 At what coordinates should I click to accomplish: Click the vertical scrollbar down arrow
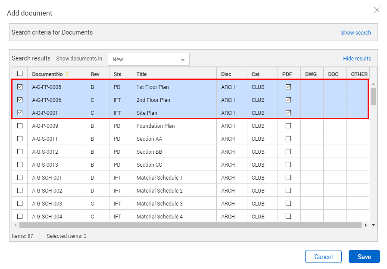click(x=373, y=225)
